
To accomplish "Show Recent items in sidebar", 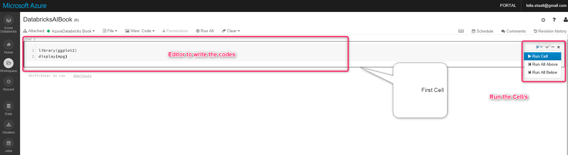I will (8, 82).
